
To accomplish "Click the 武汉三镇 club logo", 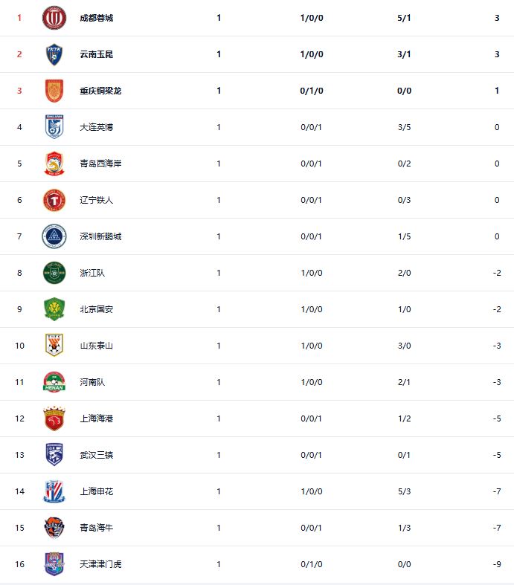I will click(54, 455).
